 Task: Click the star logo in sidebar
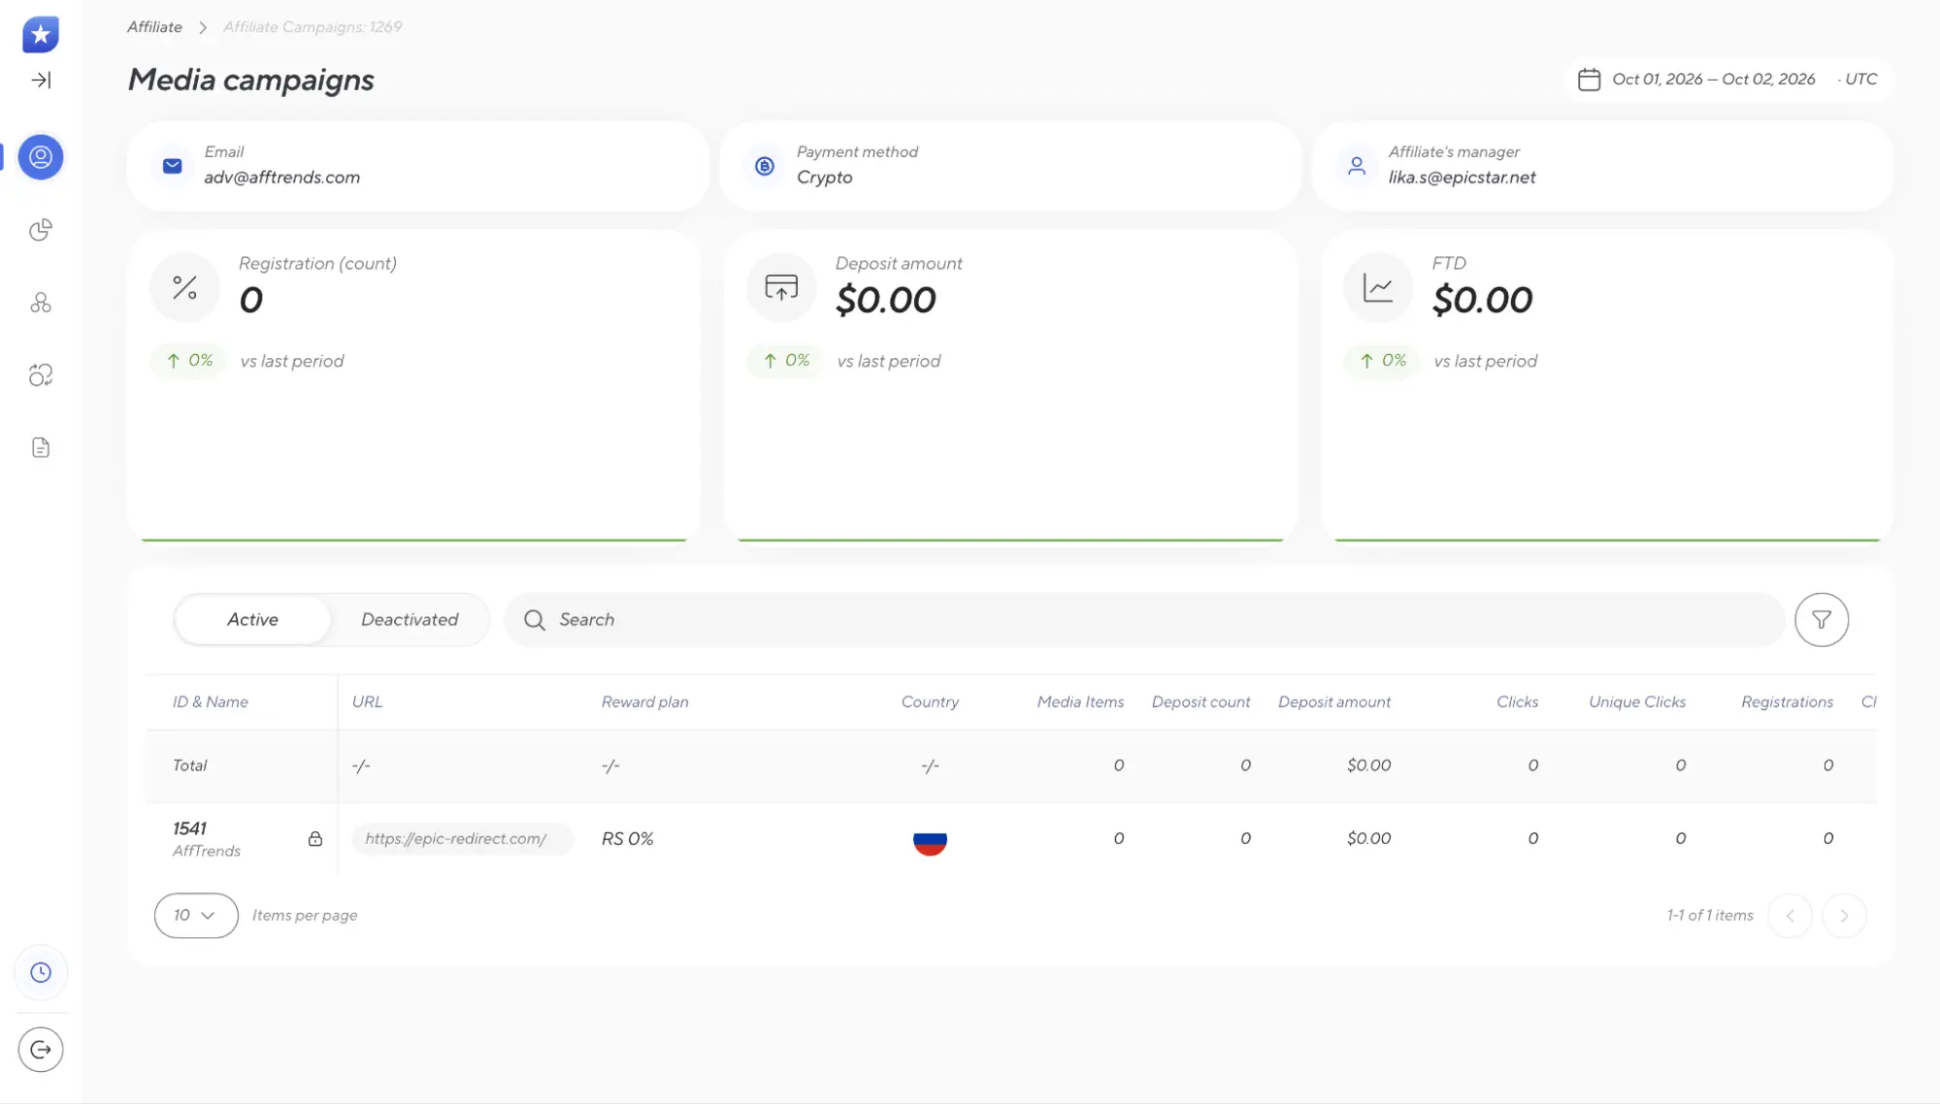point(41,34)
